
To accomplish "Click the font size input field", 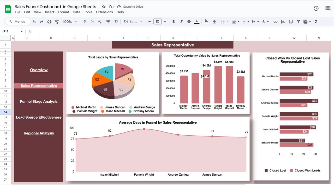I will point(157,22).
